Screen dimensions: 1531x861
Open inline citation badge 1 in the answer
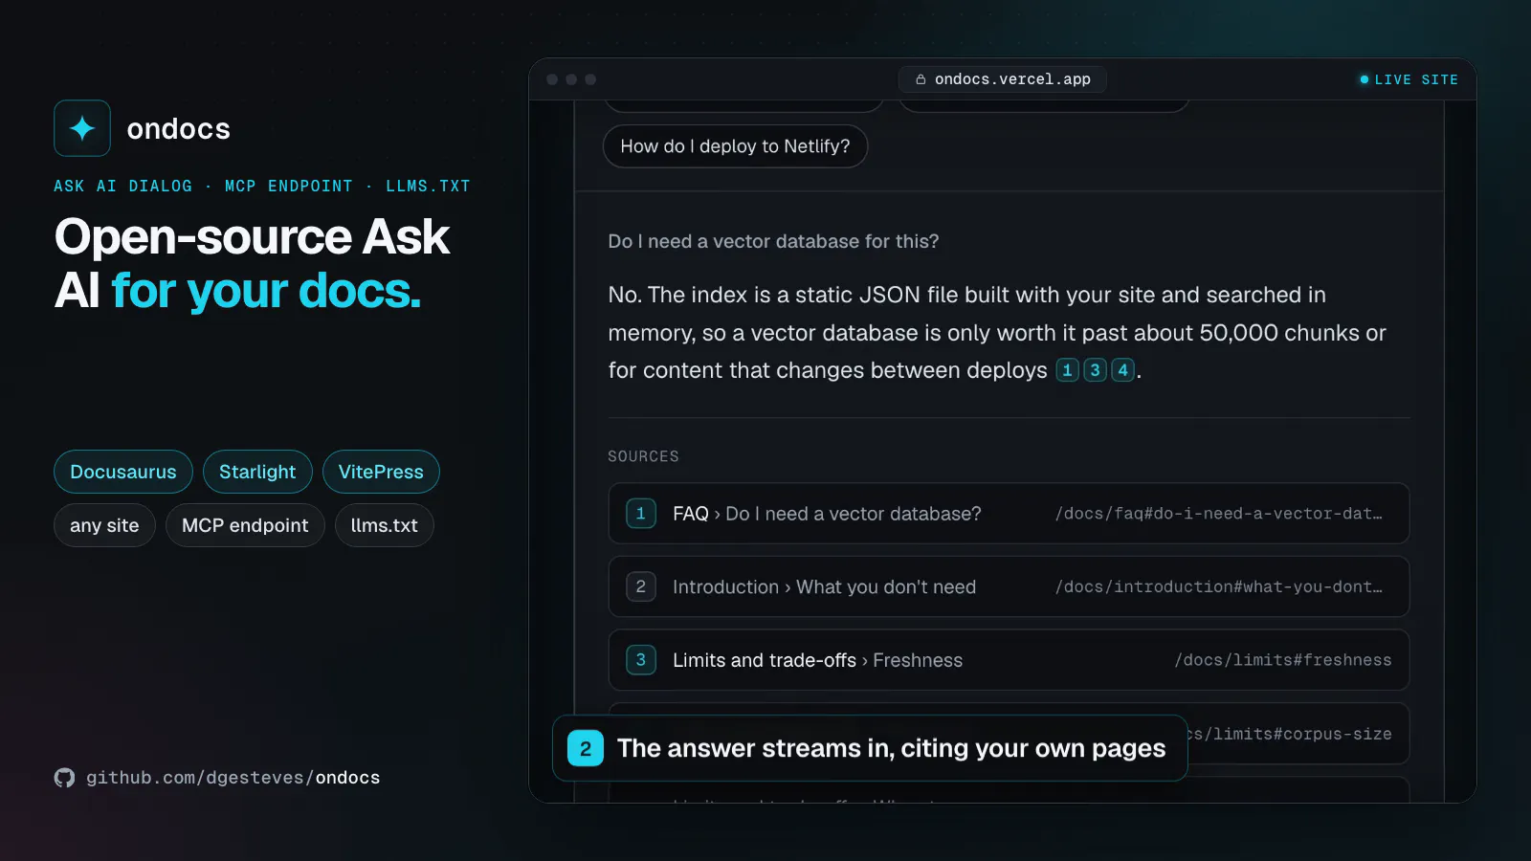coord(1067,370)
